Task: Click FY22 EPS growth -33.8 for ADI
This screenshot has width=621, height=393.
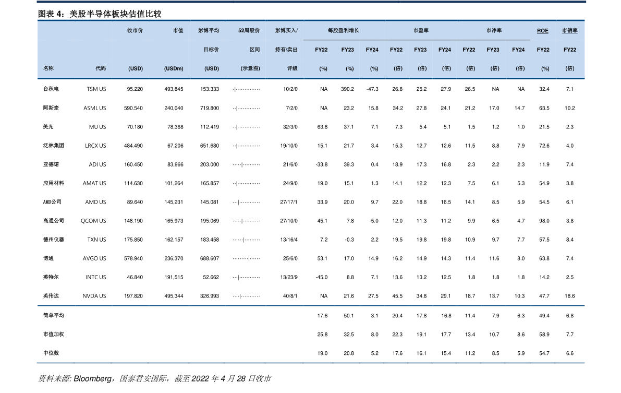Action: point(322,164)
